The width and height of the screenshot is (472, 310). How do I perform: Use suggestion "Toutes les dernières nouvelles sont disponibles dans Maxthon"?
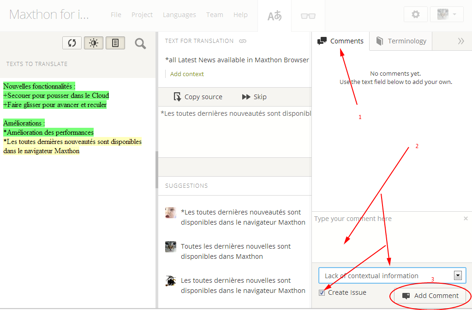236,251
